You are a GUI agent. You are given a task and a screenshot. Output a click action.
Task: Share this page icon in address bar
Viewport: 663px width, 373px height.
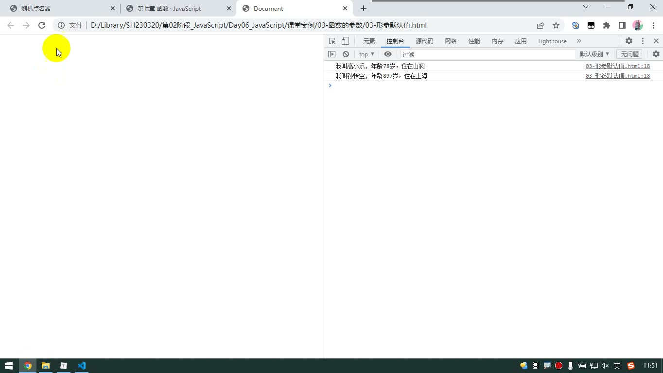coord(541,25)
